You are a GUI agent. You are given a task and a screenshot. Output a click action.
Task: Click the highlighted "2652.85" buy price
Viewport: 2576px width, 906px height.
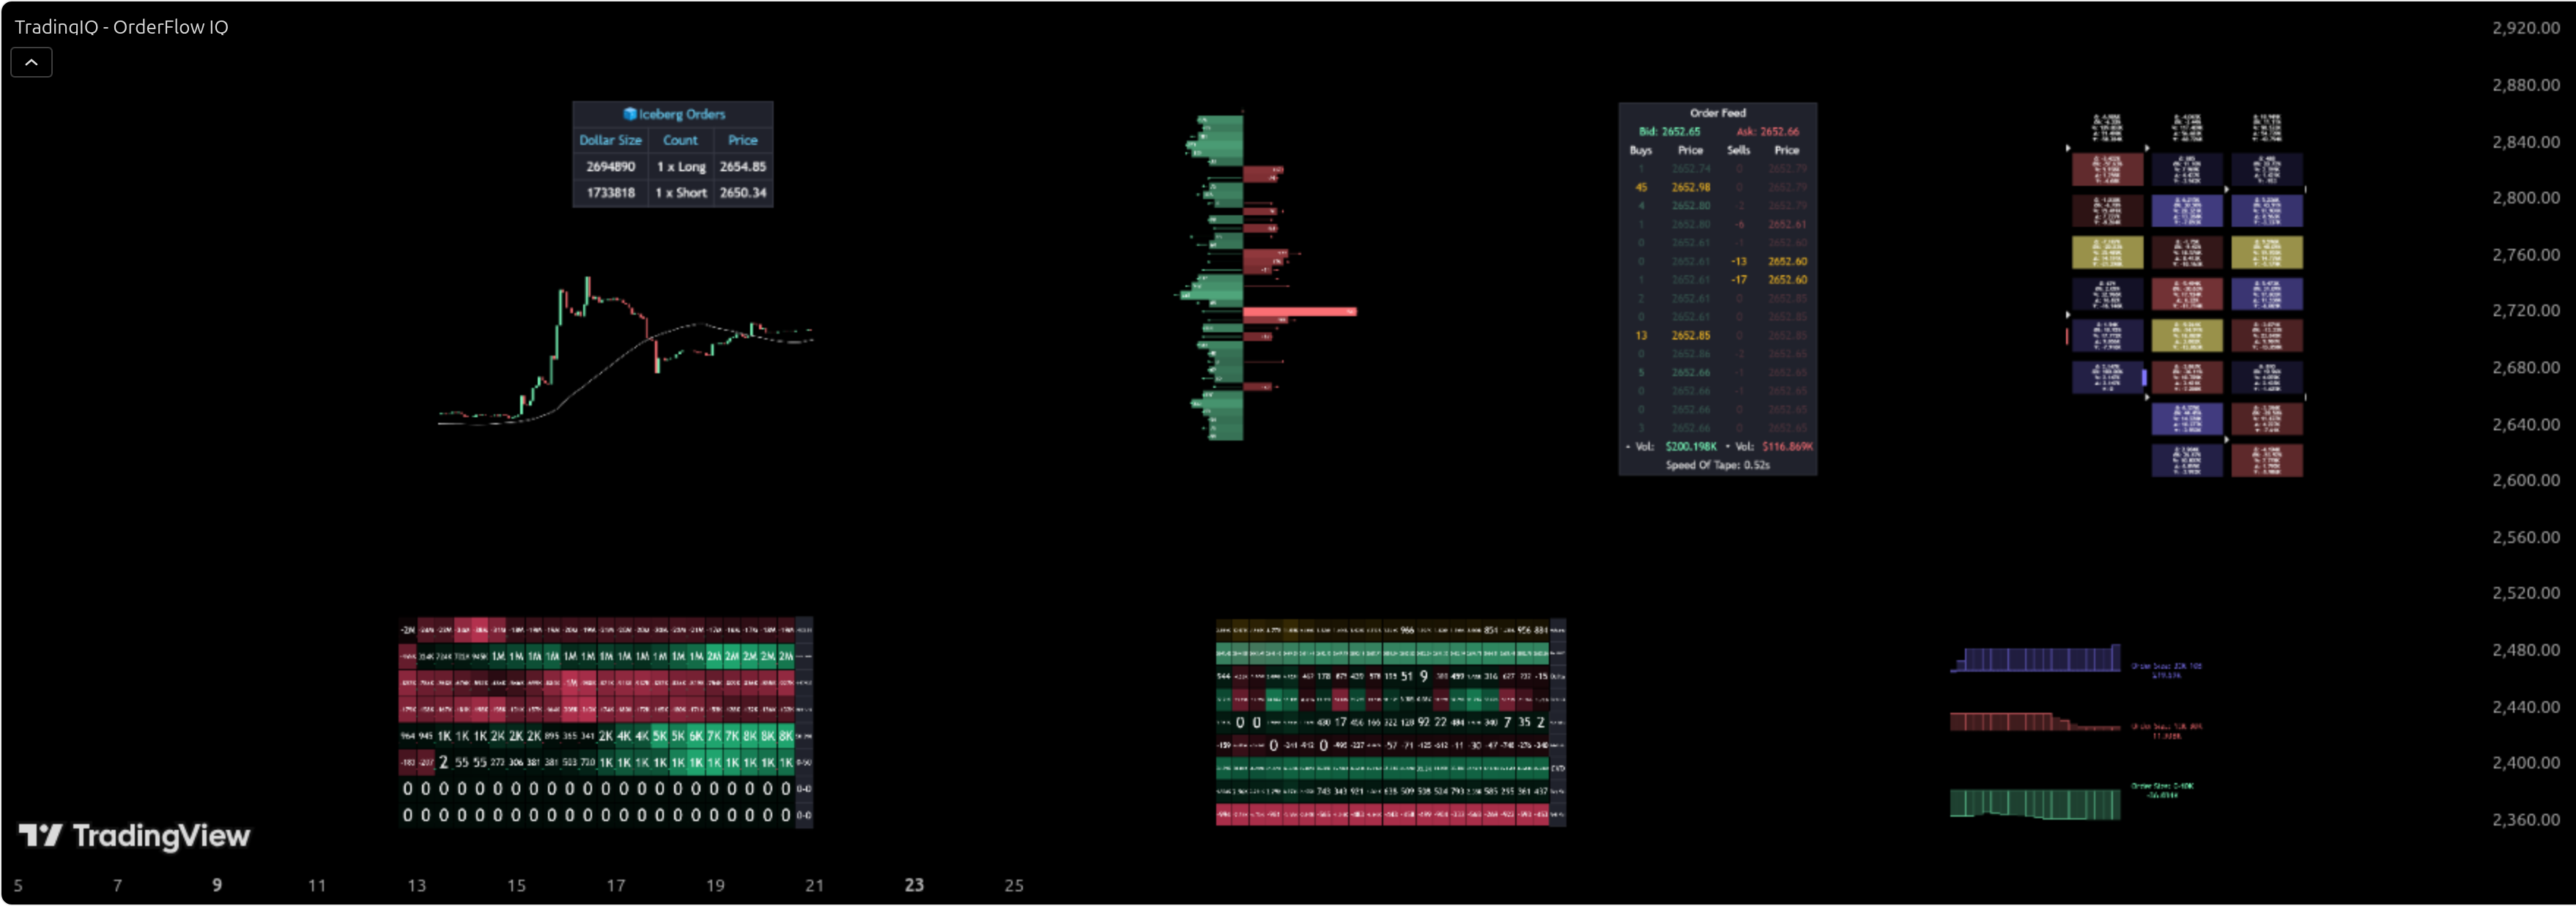1690,336
